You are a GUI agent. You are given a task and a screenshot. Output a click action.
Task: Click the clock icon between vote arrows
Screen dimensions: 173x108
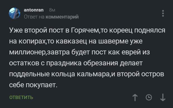coord(149,97)
